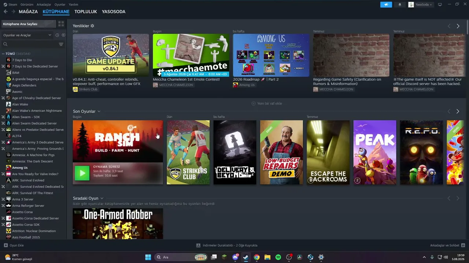Open the Son Oyunlar shelf dropdown
Screen dimensions: 469x263
(x=99, y=111)
